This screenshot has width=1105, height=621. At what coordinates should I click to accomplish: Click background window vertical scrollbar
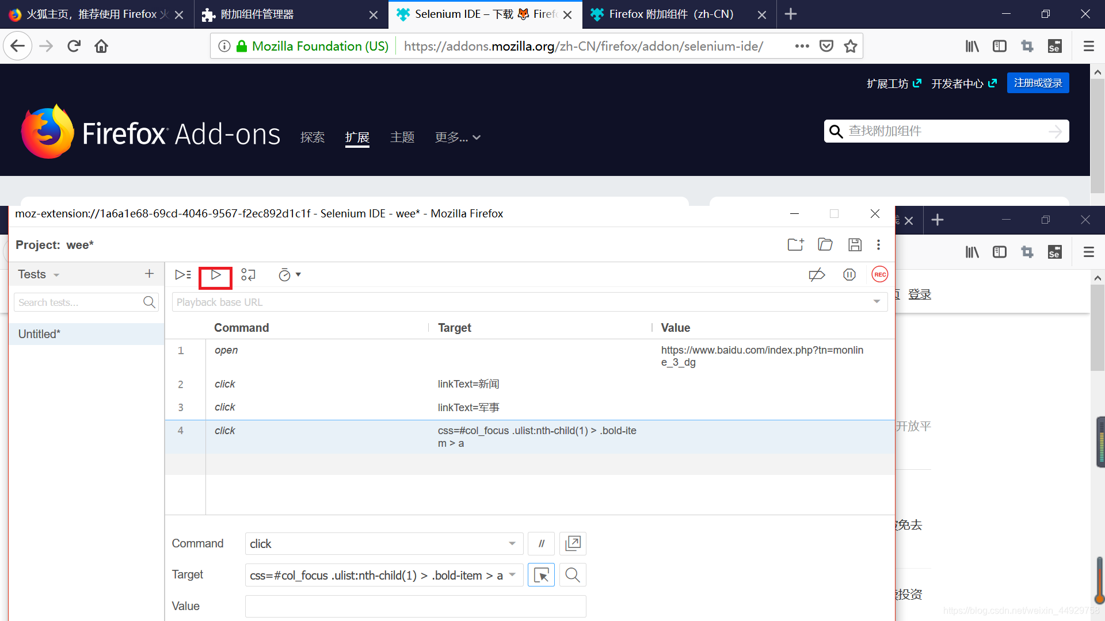(1098, 328)
